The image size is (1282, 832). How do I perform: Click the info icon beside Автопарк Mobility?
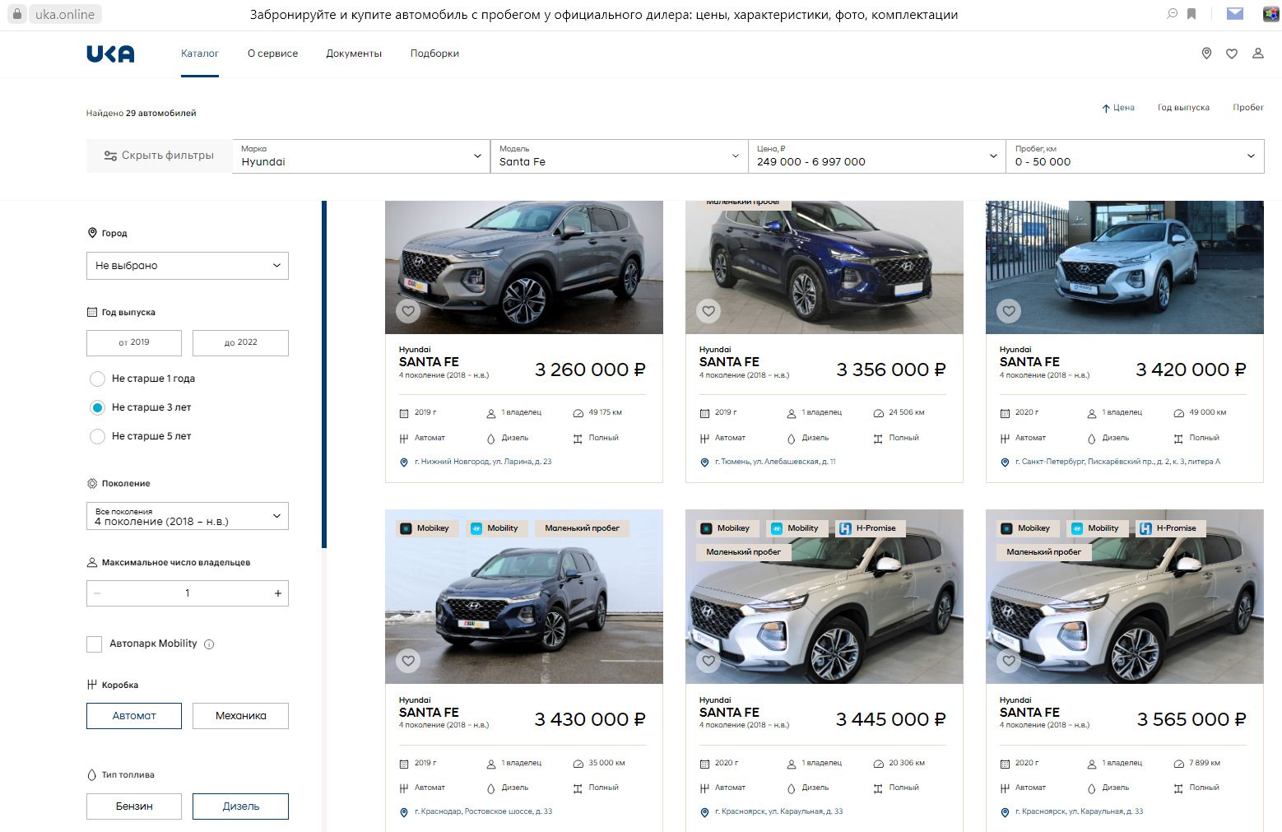(x=209, y=644)
